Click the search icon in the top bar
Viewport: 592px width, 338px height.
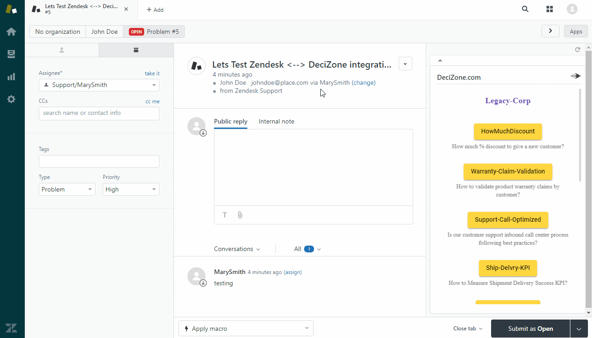click(x=525, y=9)
